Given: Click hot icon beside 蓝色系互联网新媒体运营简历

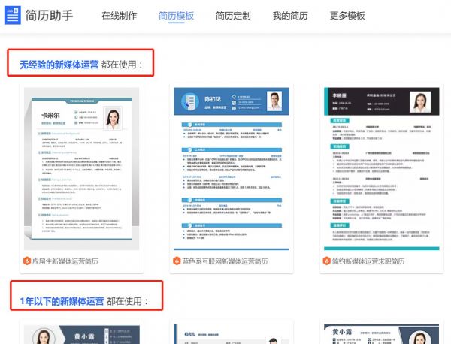Looking at the screenshot, I should (x=176, y=261).
